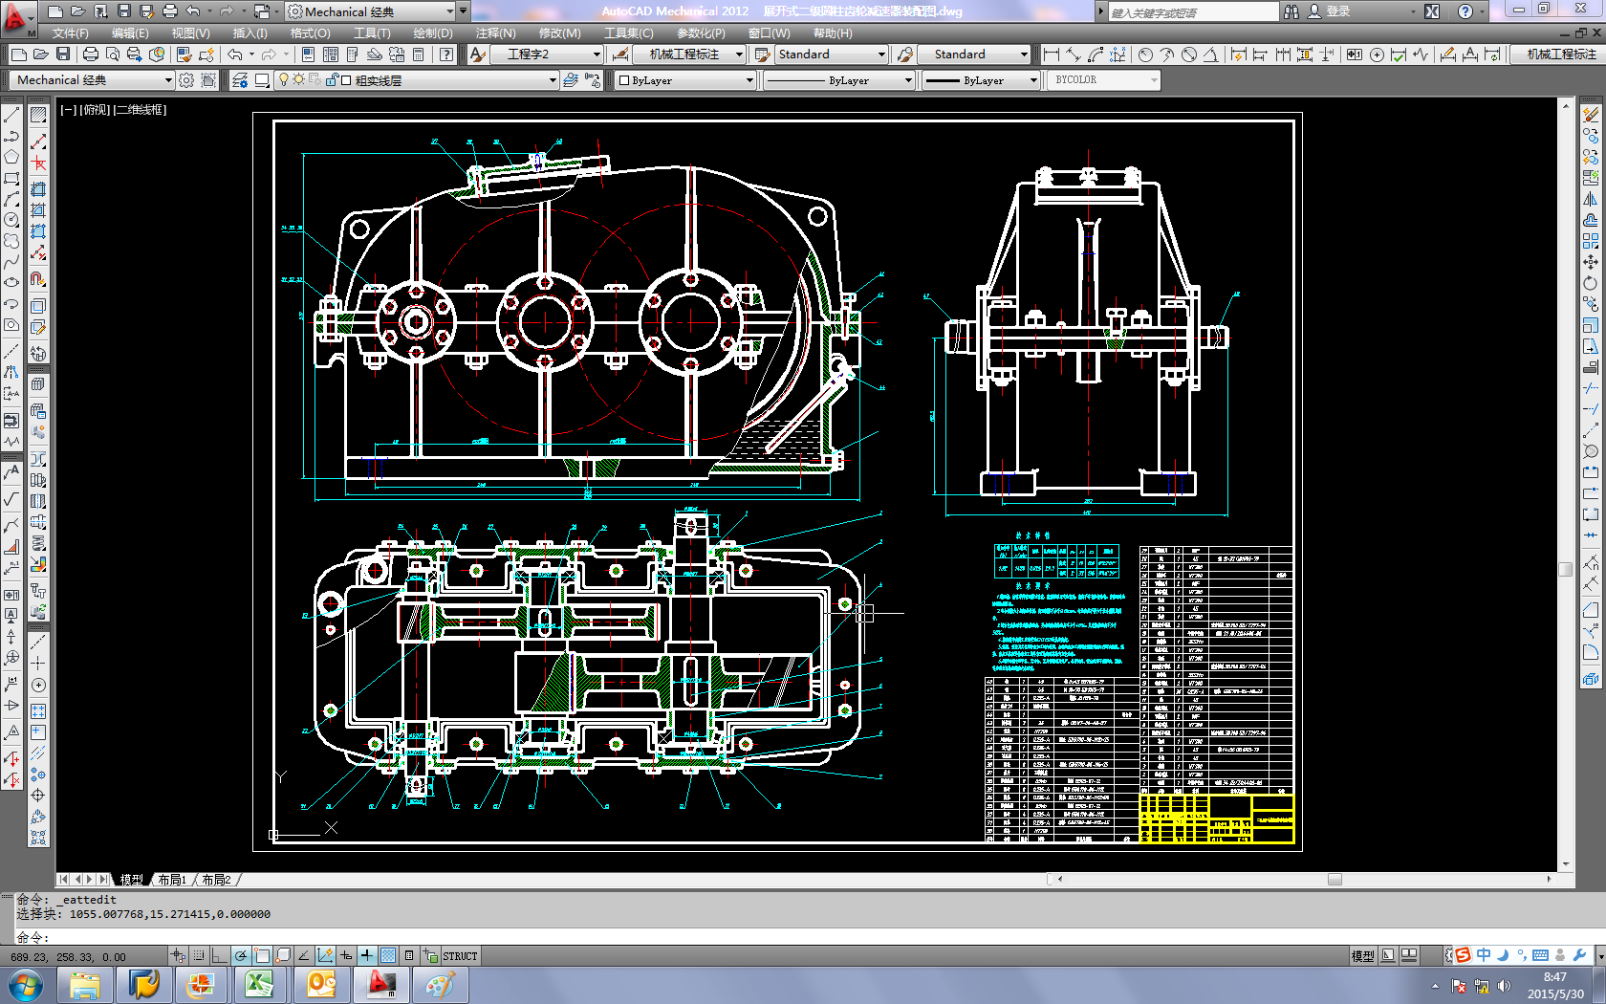Click the 模型 button in status bar
Viewport: 1606px width, 1004px height.
(x=1362, y=955)
